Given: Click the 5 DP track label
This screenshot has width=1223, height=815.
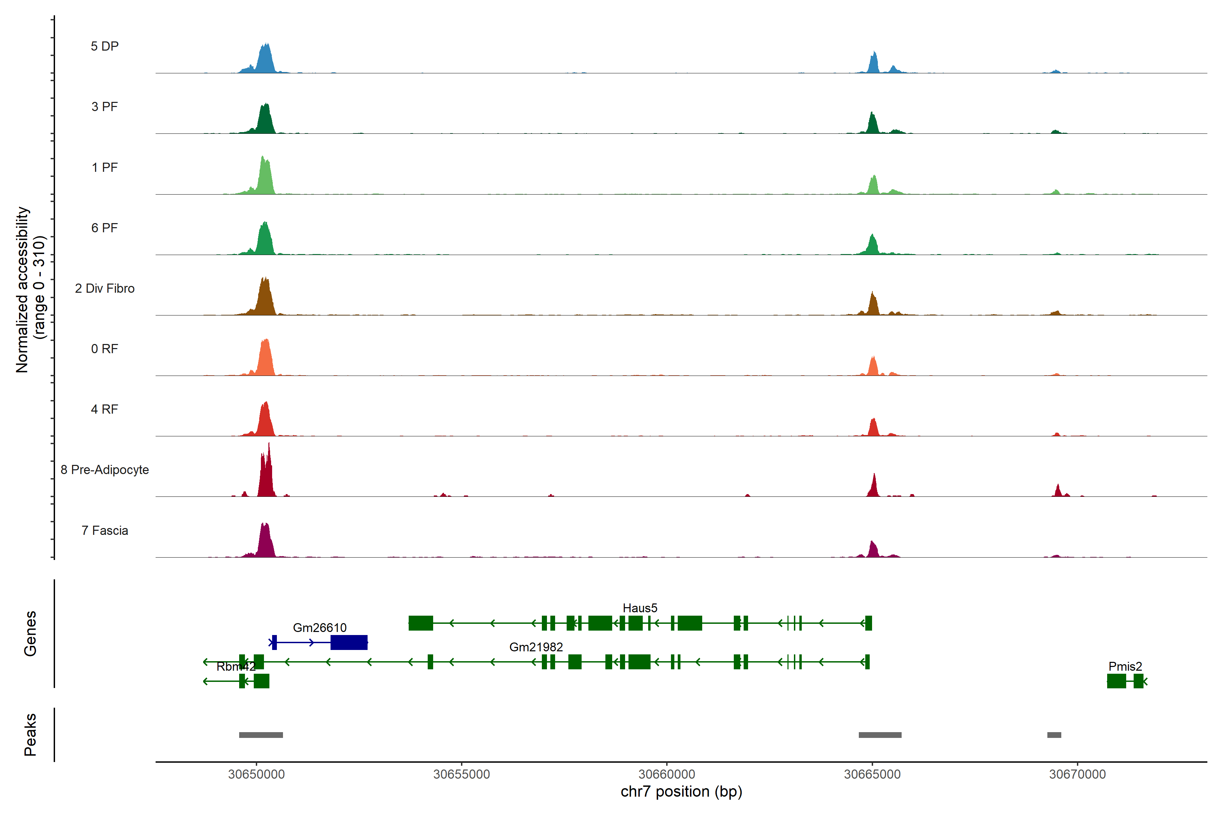Looking at the screenshot, I should coord(105,46).
